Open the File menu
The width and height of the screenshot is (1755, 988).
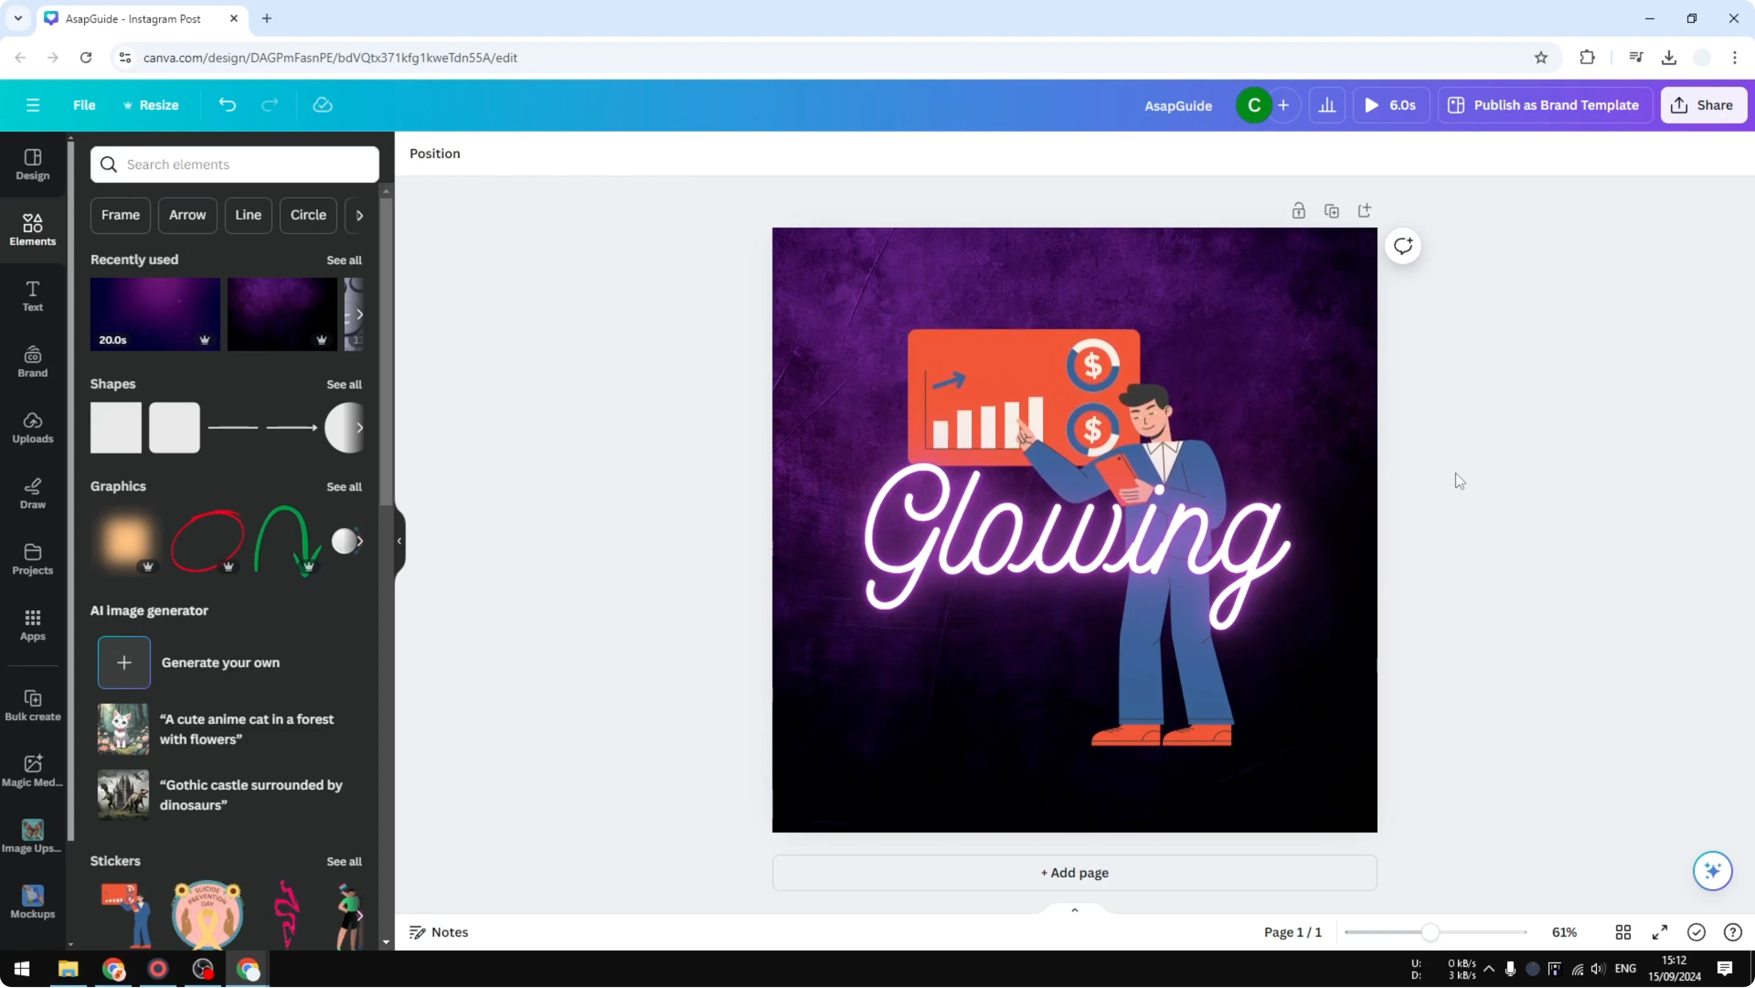(x=84, y=105)
